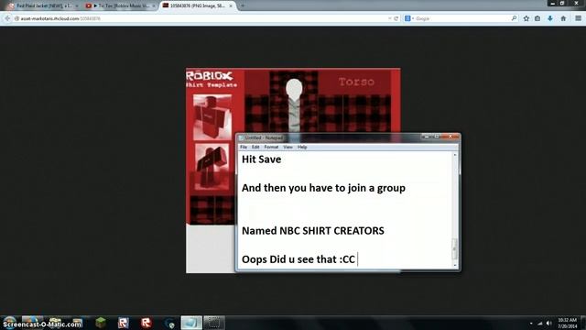The width and height of the screenshot is (586, 330).
Task: Show hidden tray icons arrow
Action: pyautogui.click(x=531, y=324)
